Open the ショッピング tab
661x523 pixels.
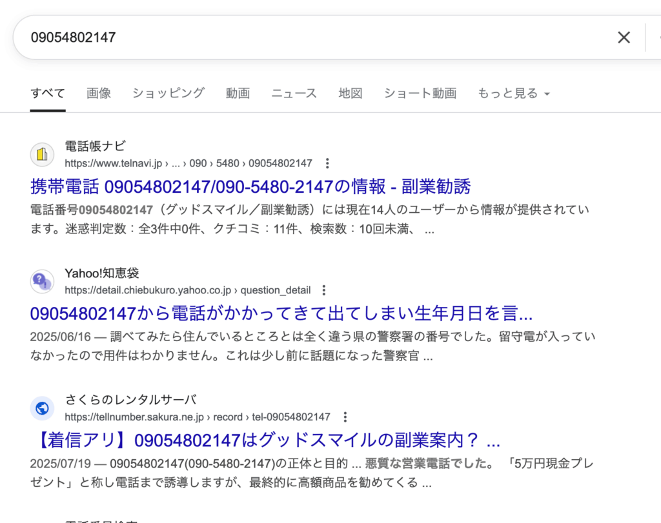[168, 93]
